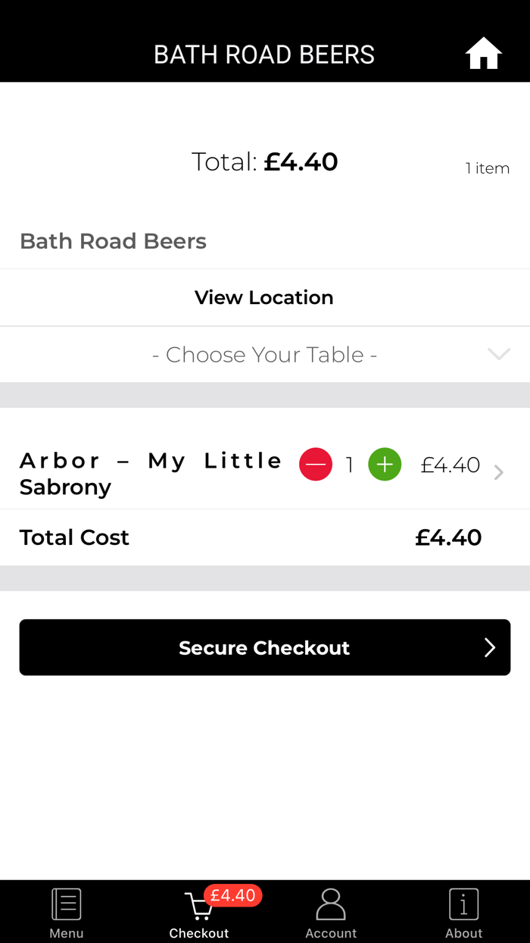Tap the home icon in the header
Image resolution: width=530 pixels, height=943 pixels.
point(483,53)
